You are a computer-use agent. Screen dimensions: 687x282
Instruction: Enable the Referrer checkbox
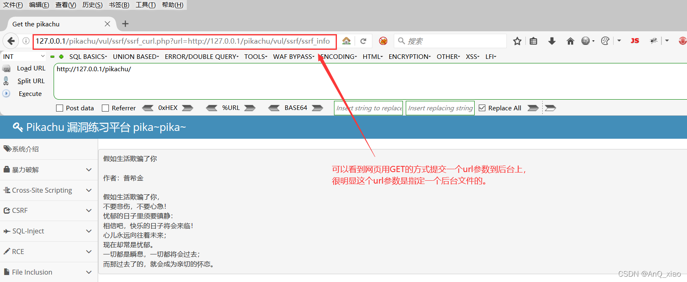pyautogui.click(x=105, y=108)
